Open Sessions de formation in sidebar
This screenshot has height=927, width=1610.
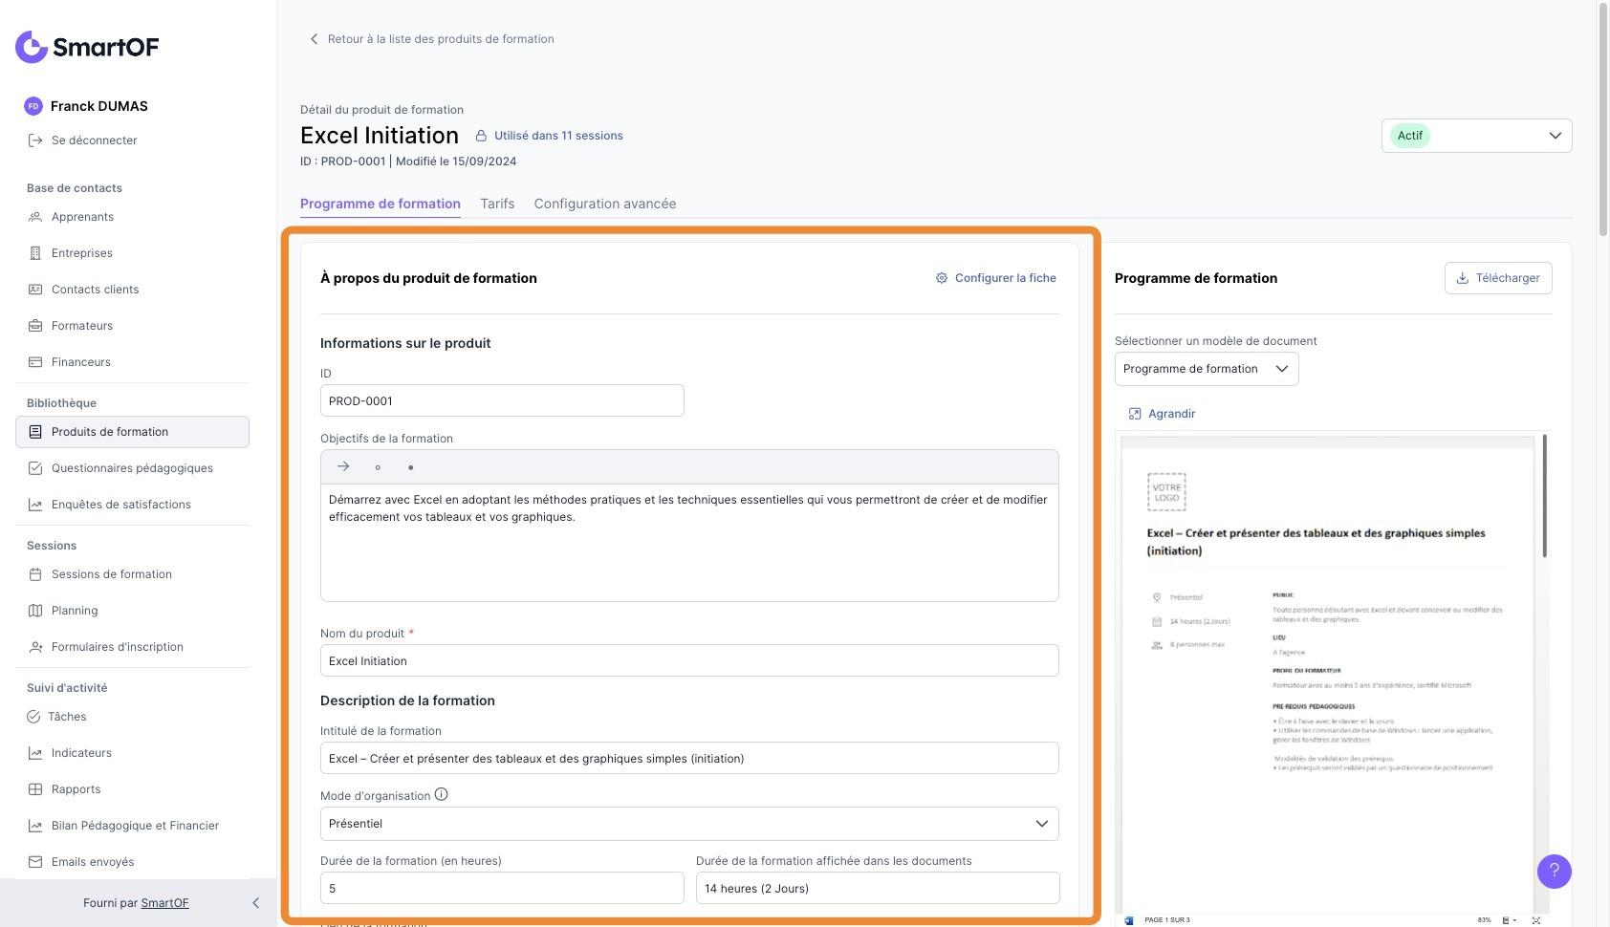(111, 574)
